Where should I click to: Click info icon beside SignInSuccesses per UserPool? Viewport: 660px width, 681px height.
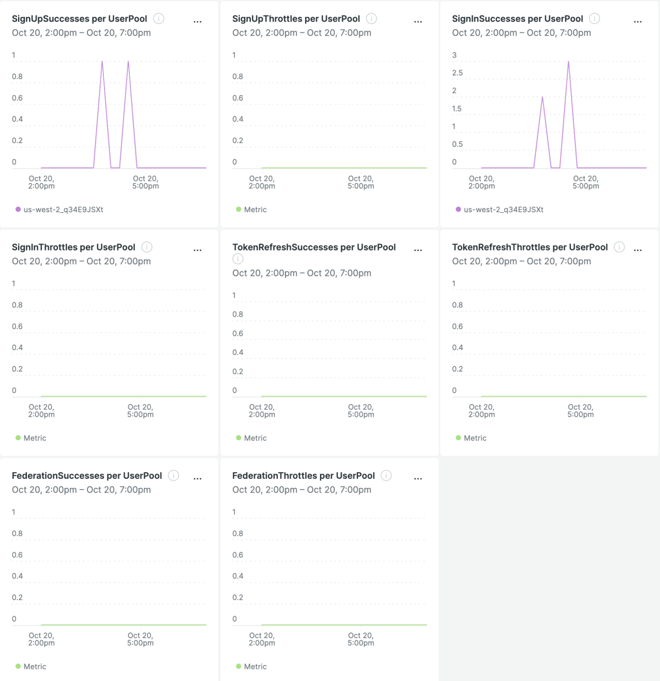[x=594, y=19]
